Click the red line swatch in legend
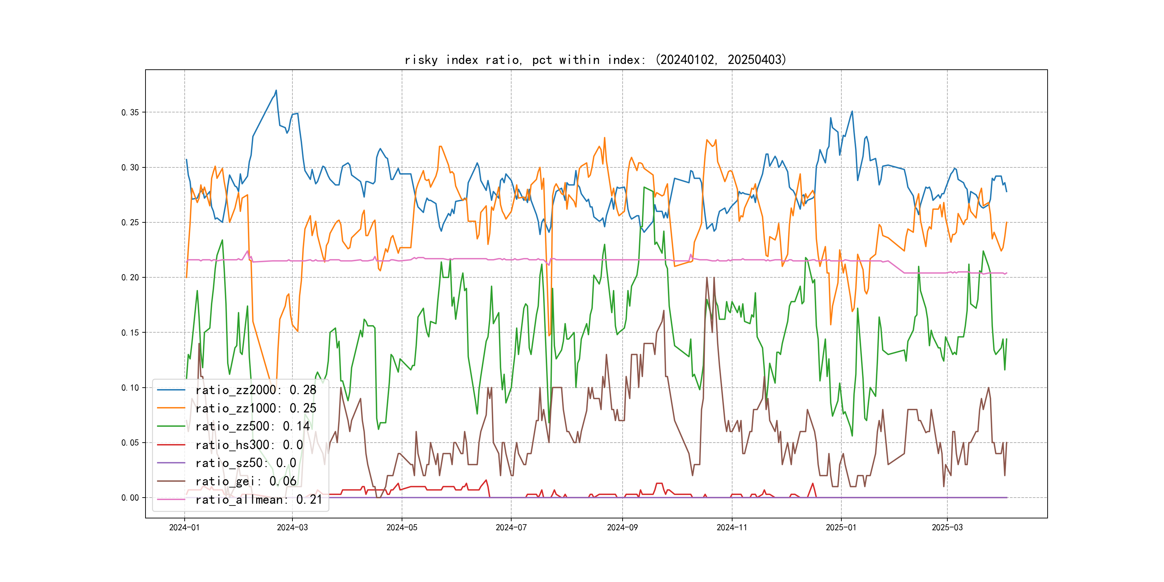The height and width of the screenshot is (582, 1164). 171,445
